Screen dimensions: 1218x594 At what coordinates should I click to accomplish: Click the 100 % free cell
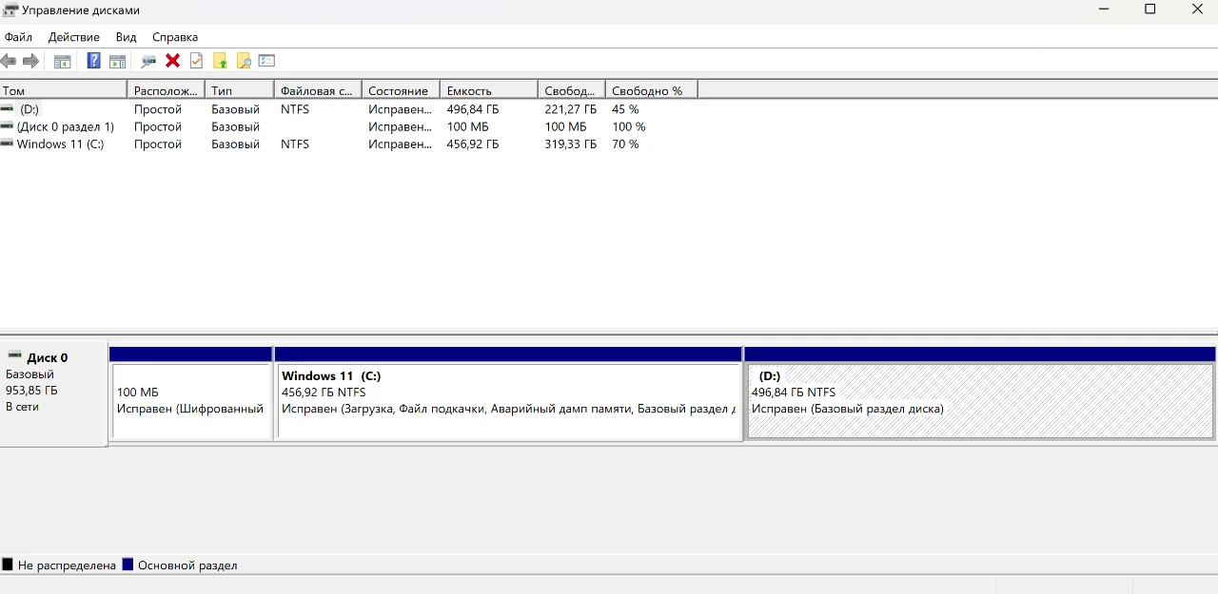click(629, 126)
